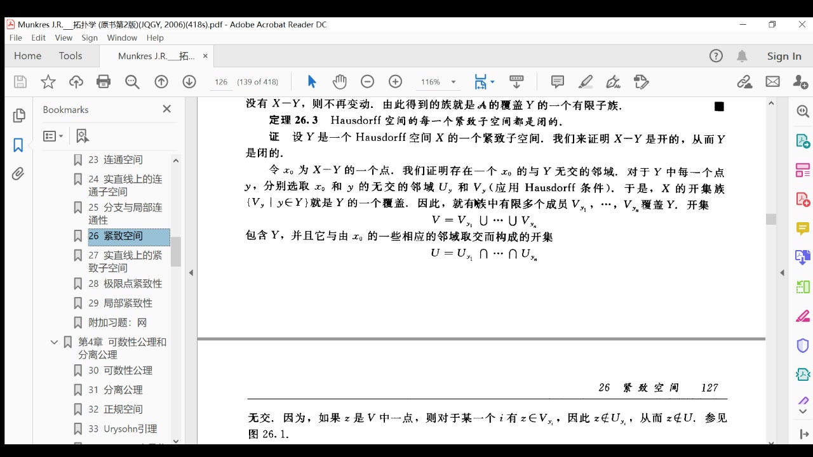Open bookmark 28 极限点紧致性
This screenshot has width=813, height=457.
[x=125, y=284]
